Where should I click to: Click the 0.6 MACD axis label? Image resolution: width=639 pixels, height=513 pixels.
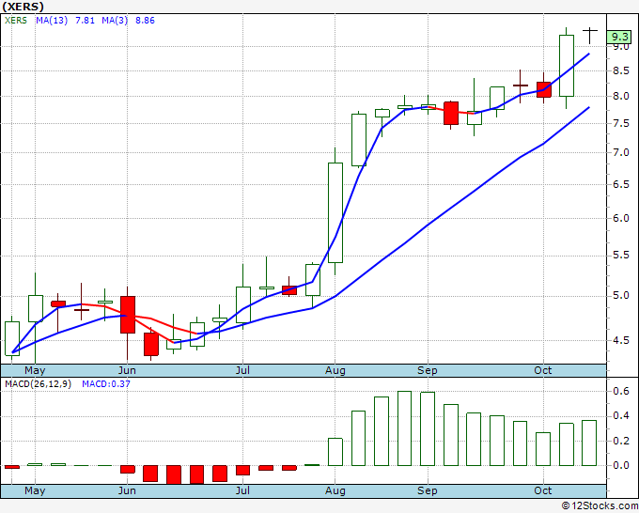point(621,391)
